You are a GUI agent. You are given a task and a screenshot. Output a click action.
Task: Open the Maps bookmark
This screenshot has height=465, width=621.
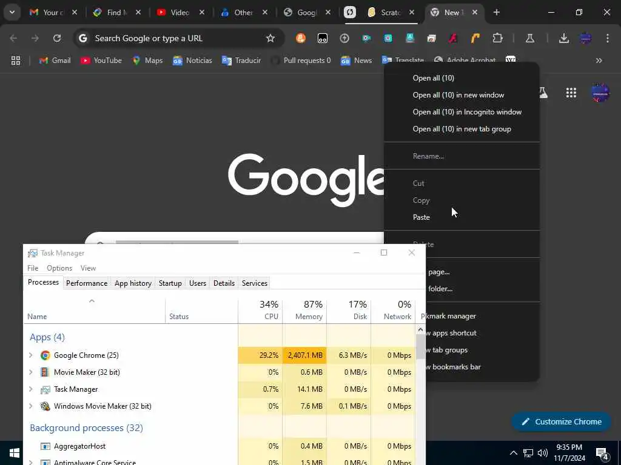148,61
